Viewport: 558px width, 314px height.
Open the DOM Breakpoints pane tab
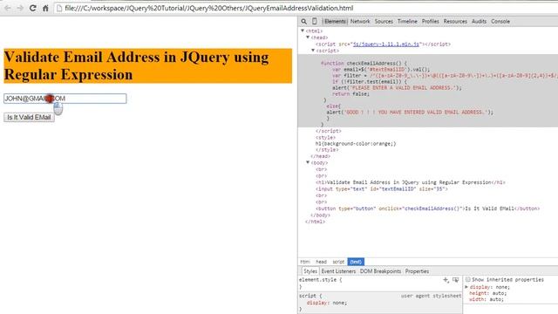[380, 271]
